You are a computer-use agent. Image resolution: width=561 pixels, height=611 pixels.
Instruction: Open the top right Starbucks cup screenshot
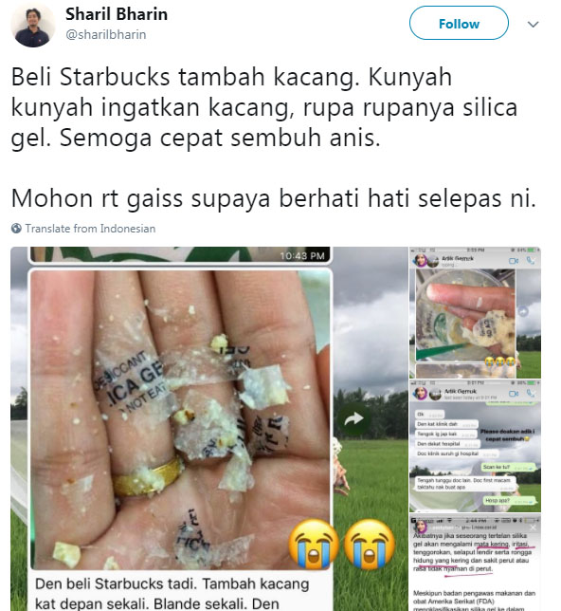(x=475, y=312)
